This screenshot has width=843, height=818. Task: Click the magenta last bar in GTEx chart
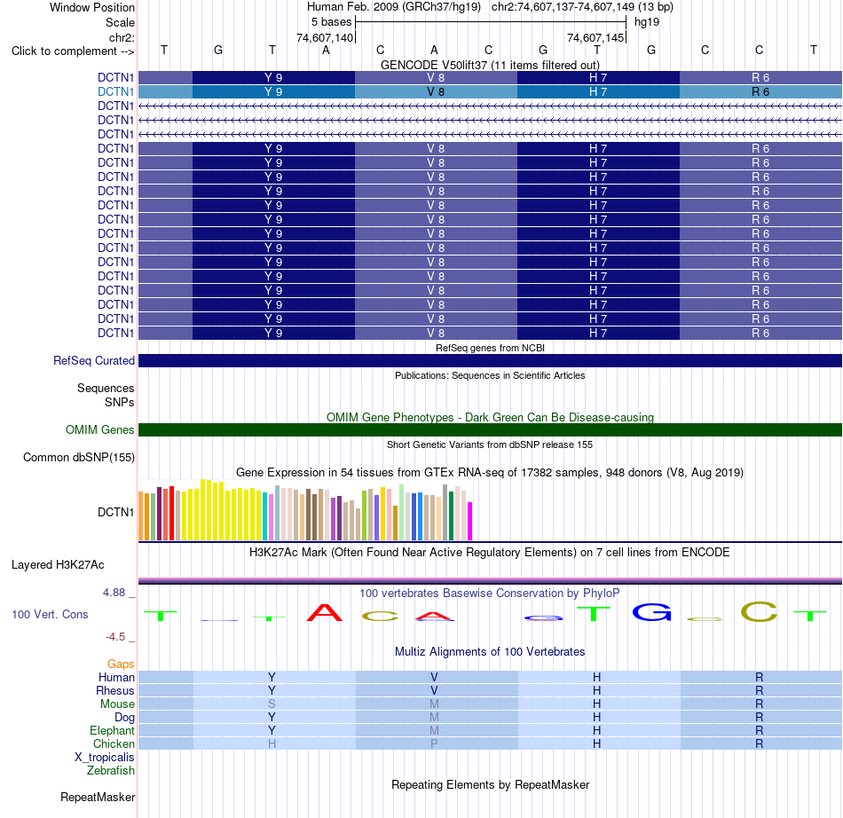pos(470,522)
